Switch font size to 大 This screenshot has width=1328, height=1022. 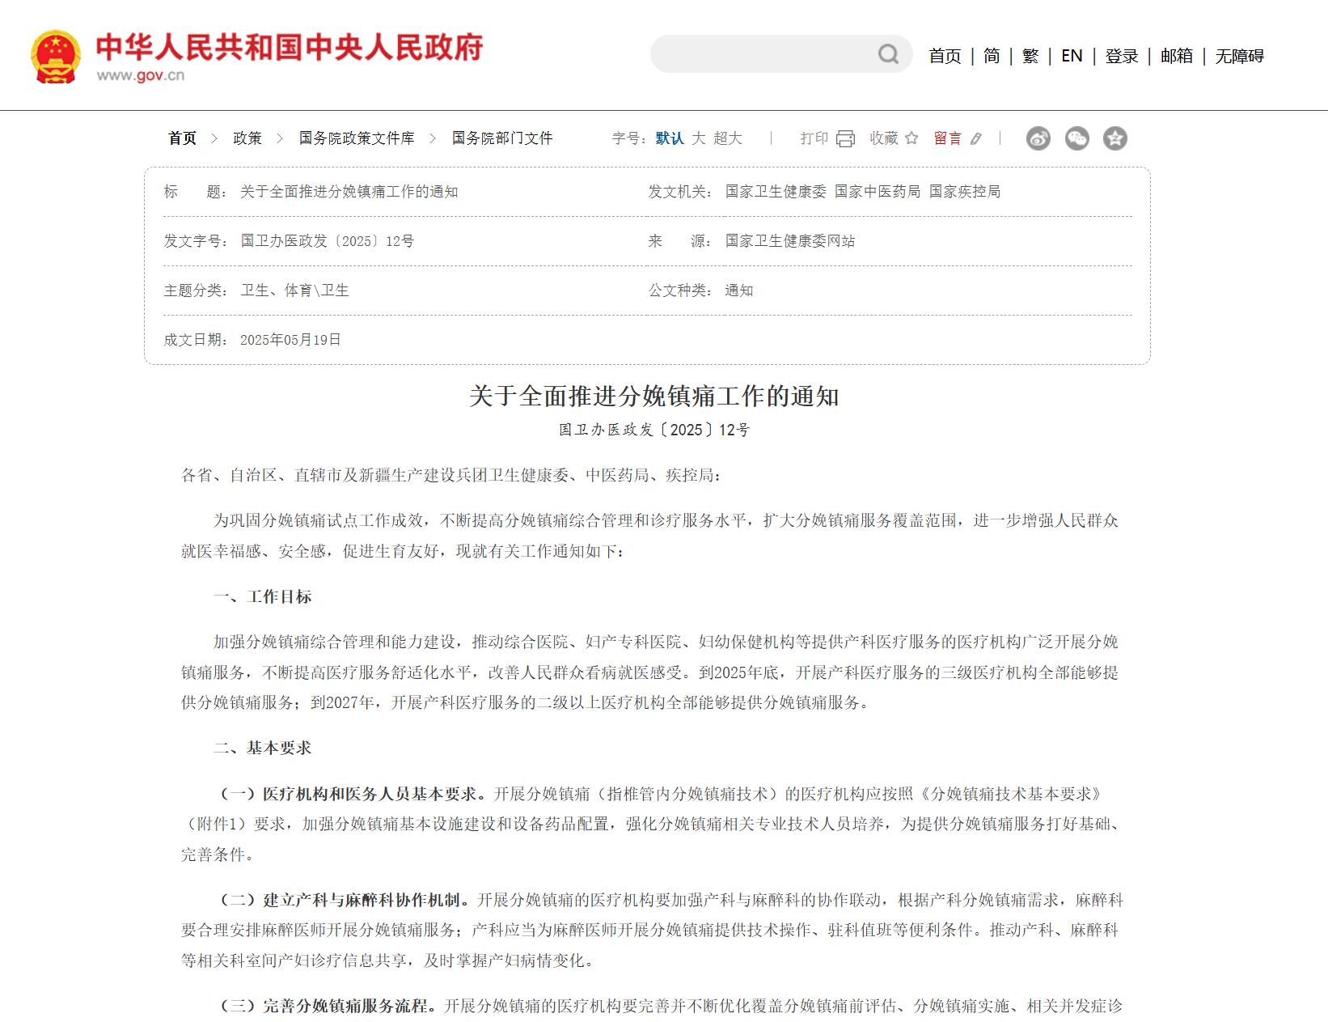point(699,138)
